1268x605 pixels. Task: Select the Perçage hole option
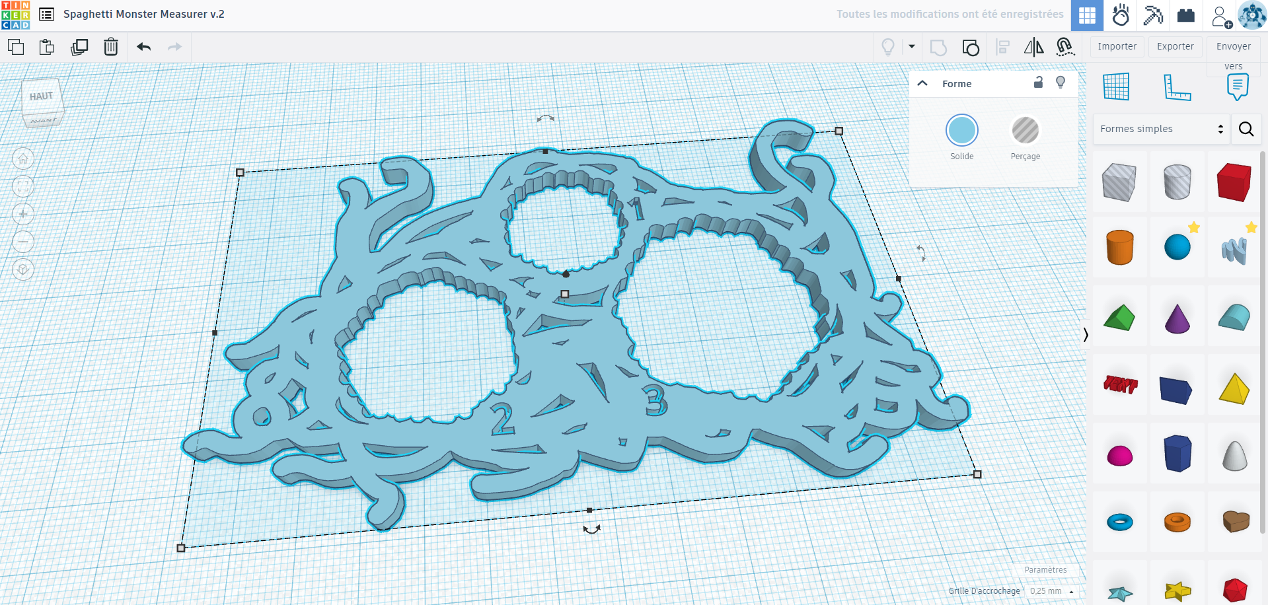1026,130
